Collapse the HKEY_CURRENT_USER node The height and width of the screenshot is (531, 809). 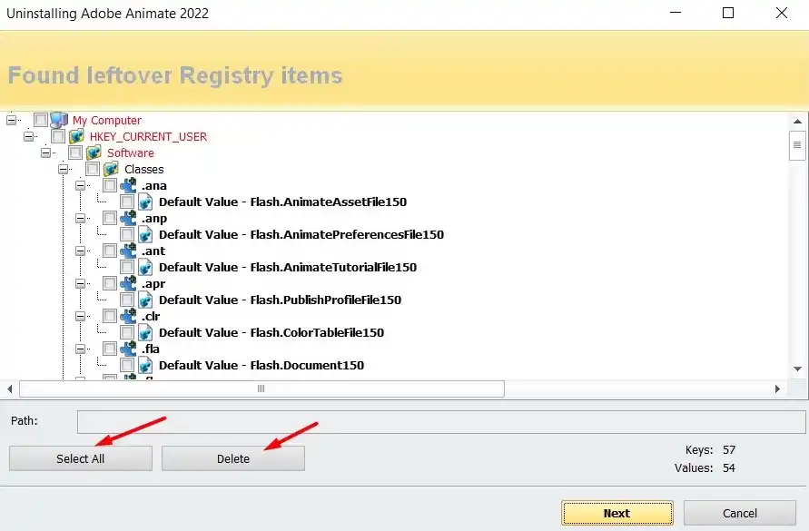point(29,136)
